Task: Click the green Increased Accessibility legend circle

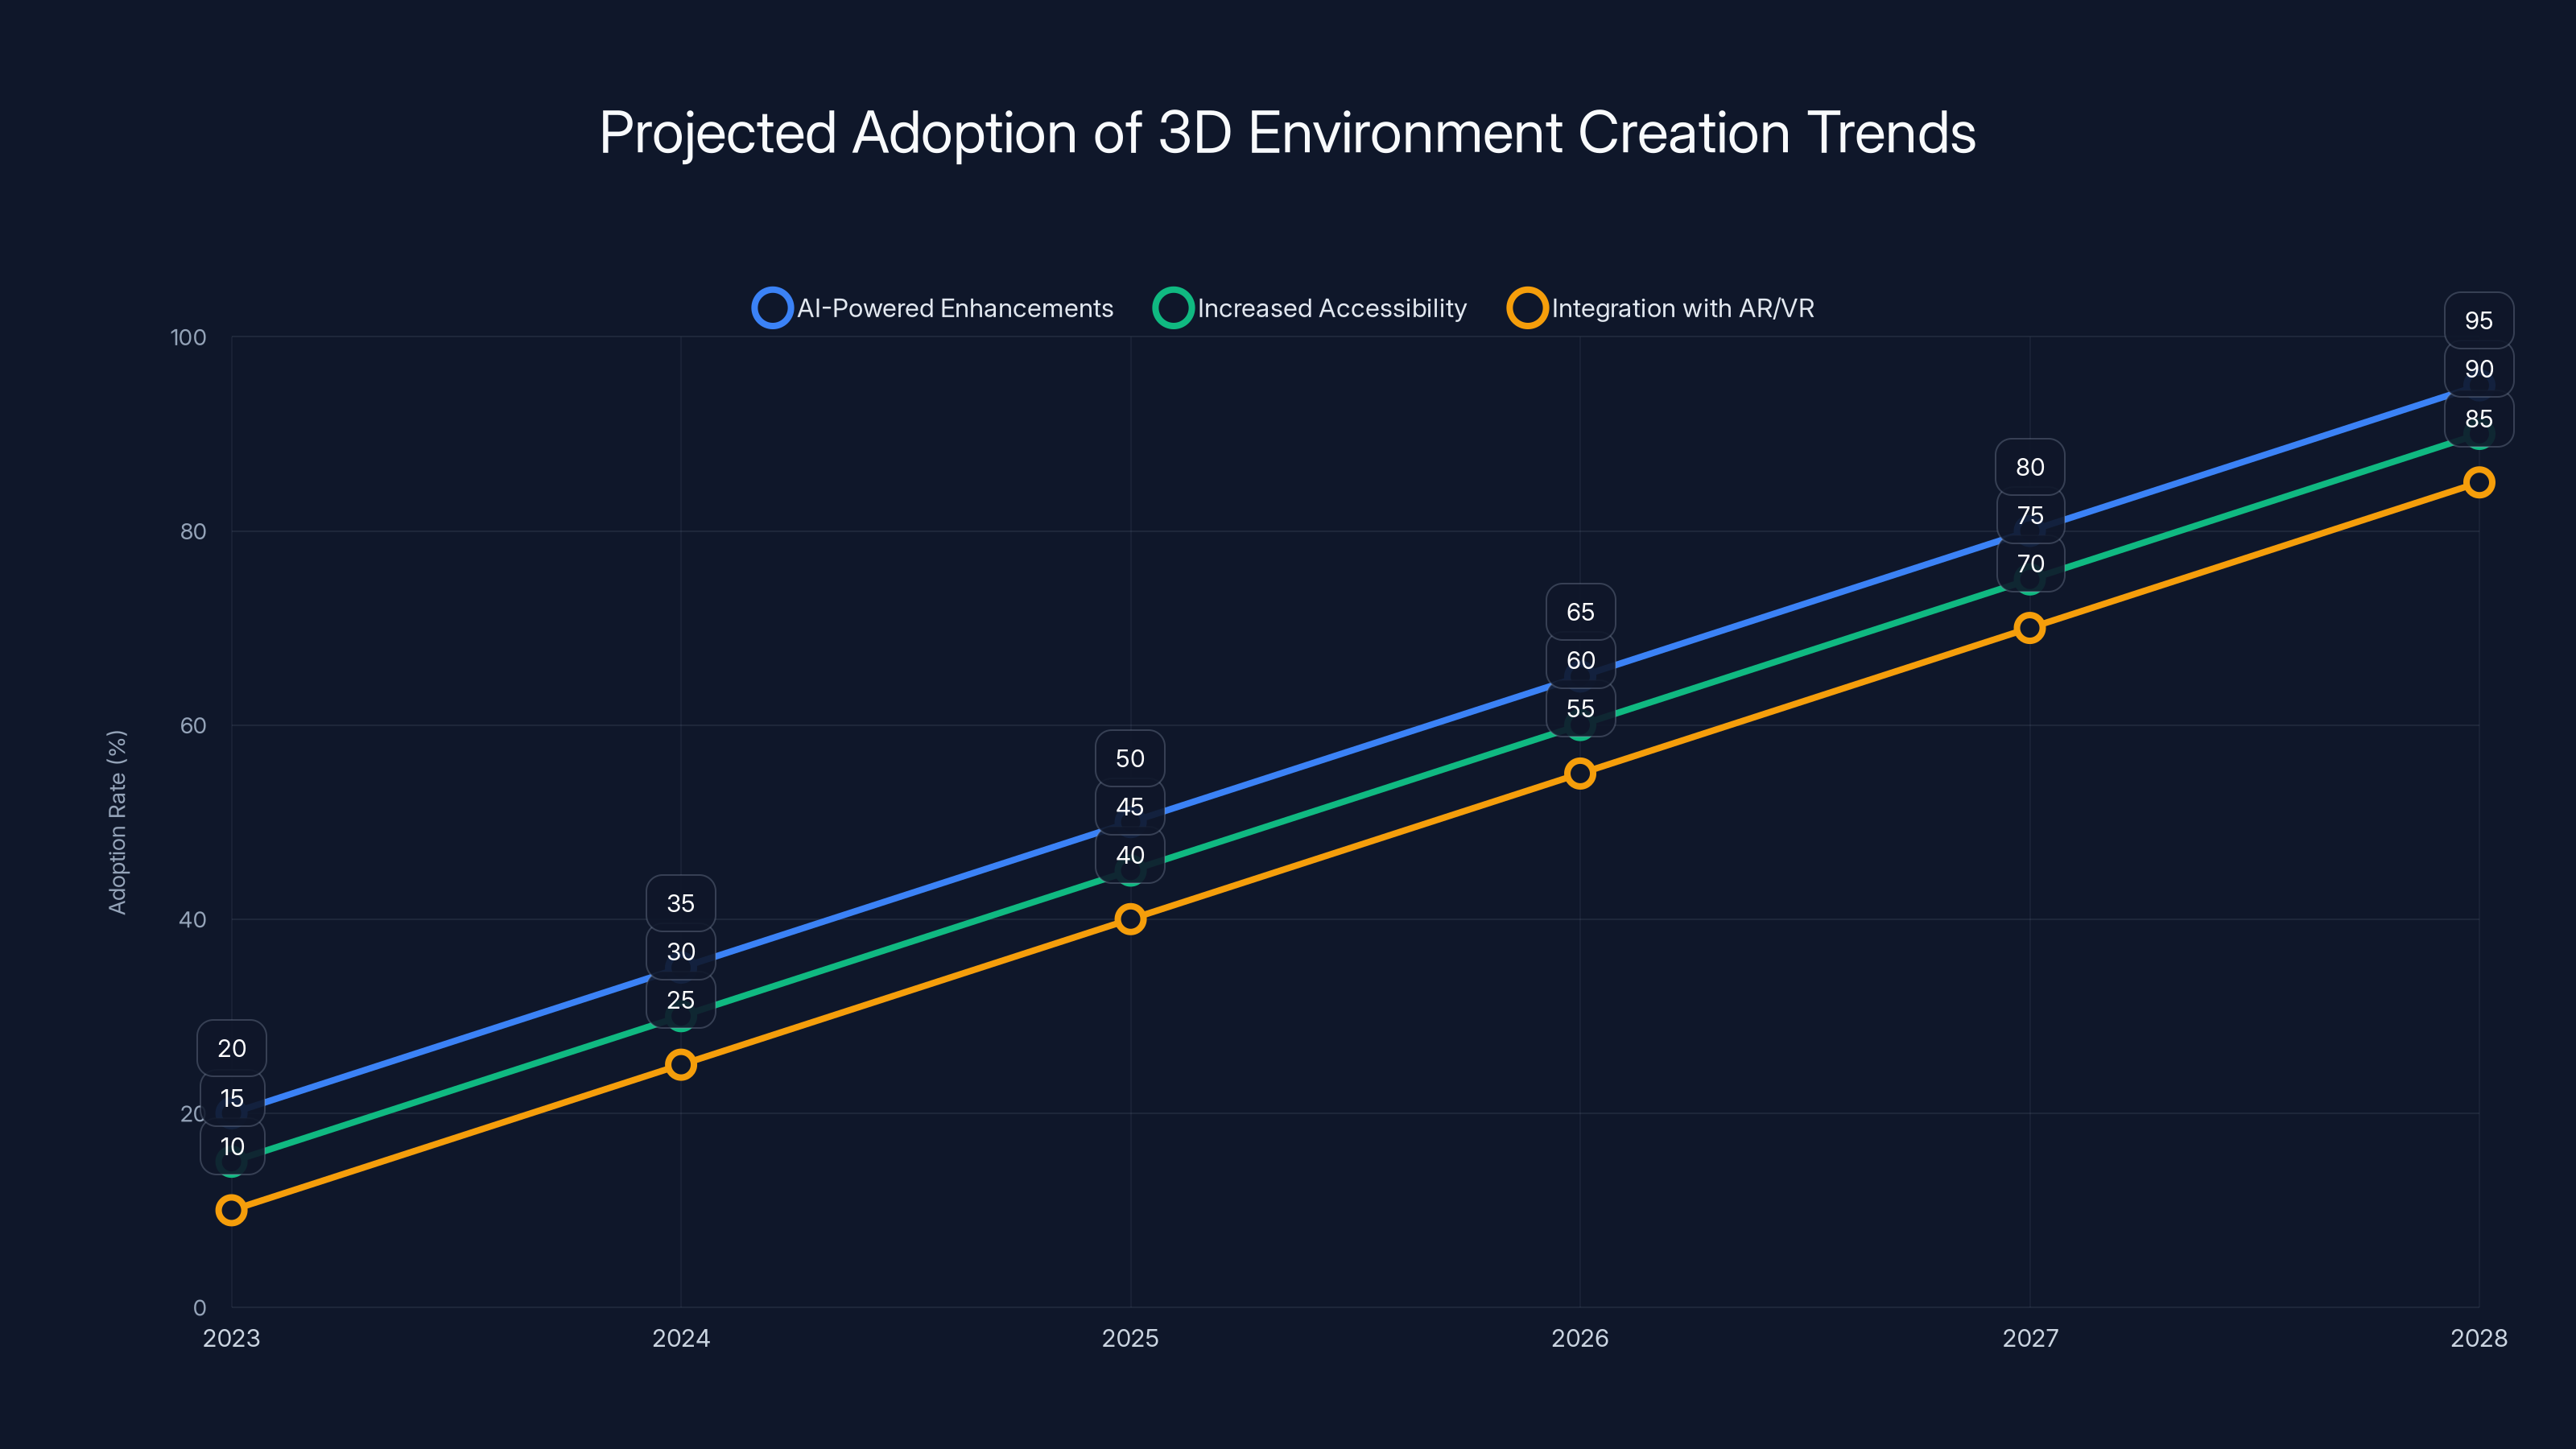Action: [1173, 308]
